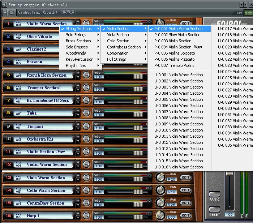This screenshot has width=253, height=223.
Task: Click the magnifier icon on Harp 1 row
Action: 86,216
